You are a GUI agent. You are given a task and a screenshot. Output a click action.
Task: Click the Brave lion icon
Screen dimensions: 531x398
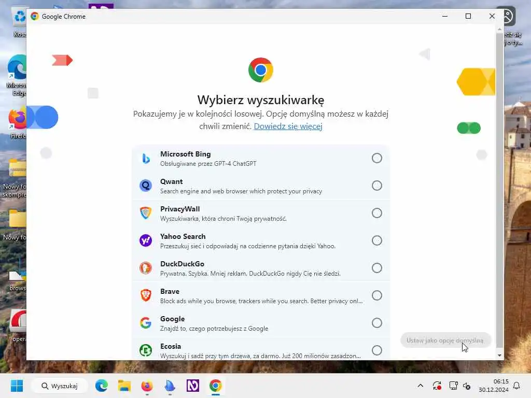tap(146, 295)
